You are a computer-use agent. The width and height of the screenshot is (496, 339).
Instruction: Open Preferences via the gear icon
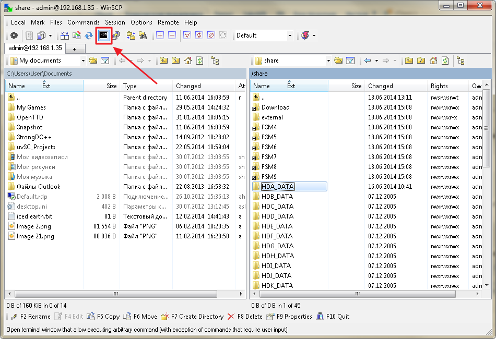pos(14,35)
